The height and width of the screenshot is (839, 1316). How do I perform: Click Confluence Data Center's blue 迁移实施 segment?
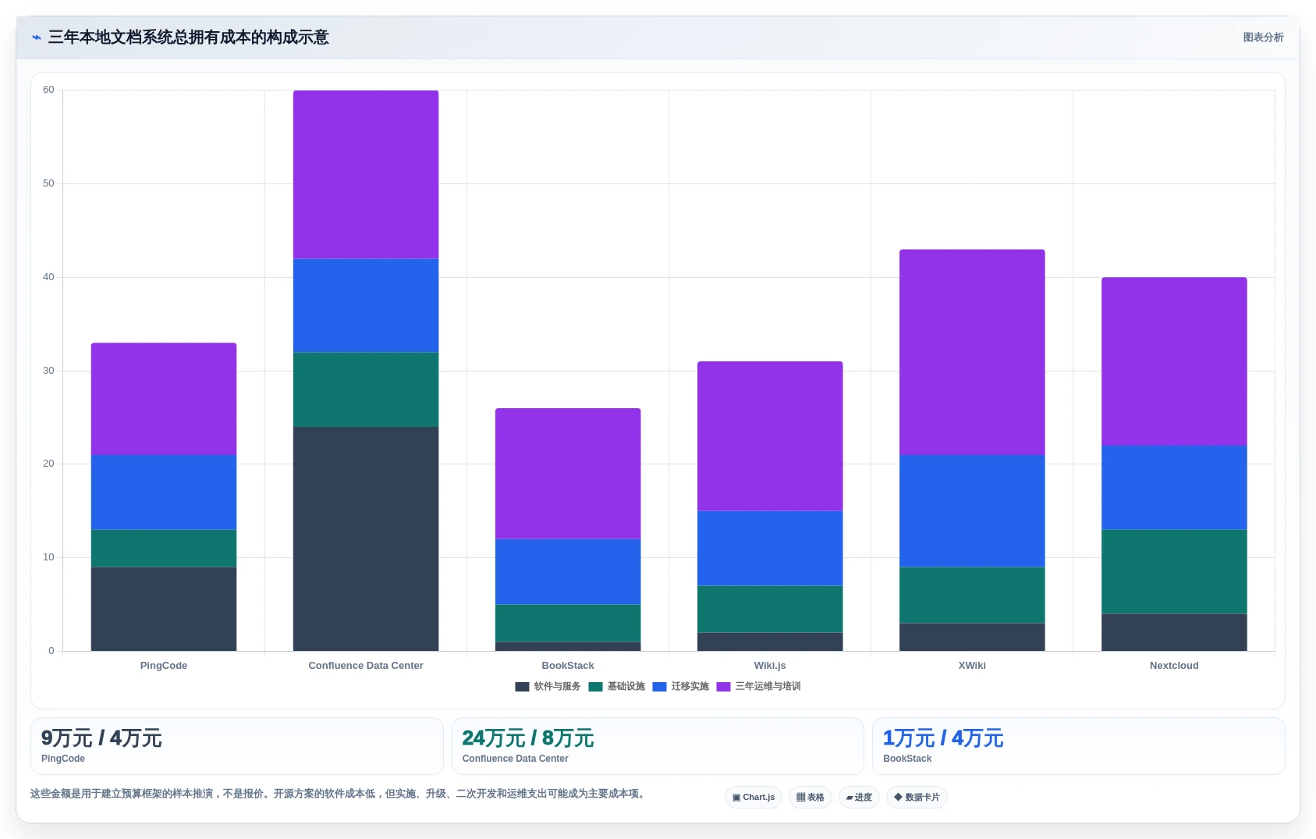366,305
